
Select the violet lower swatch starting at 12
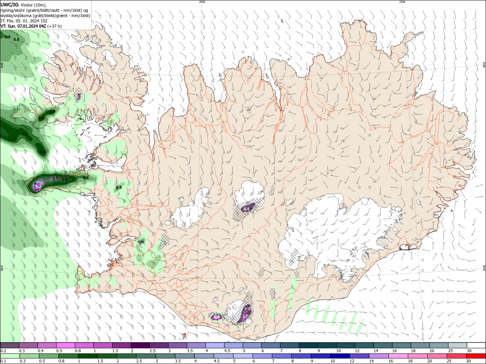359,356
